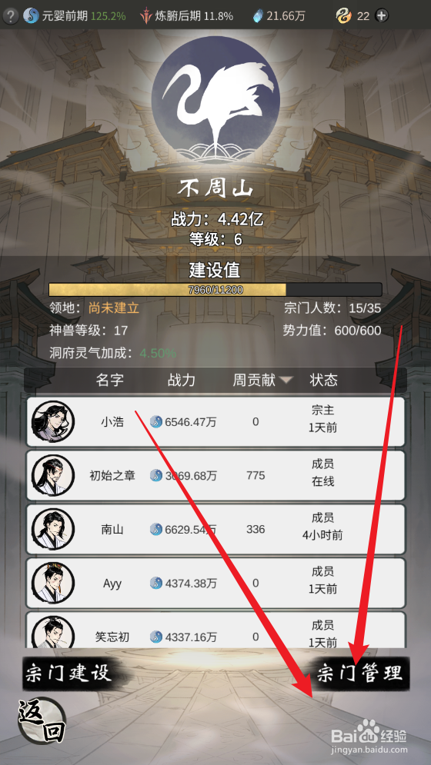Sort by the 周贡献 dropdown arrow
Viewport: 431px width, 765px height.
pyautogui.click(x=286, y=381)
